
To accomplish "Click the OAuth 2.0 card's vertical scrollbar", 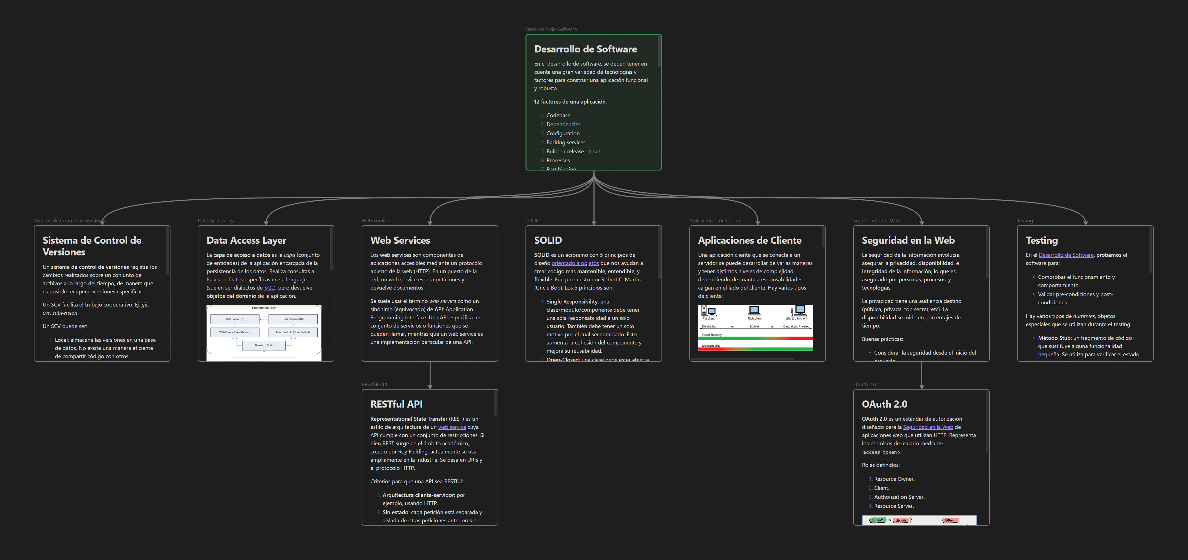I will [987, 422].
